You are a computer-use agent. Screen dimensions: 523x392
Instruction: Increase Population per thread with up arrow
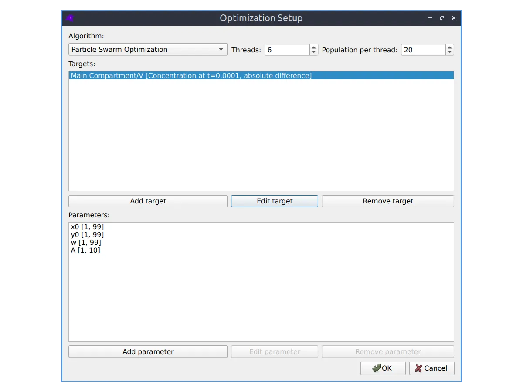(450, 47)
